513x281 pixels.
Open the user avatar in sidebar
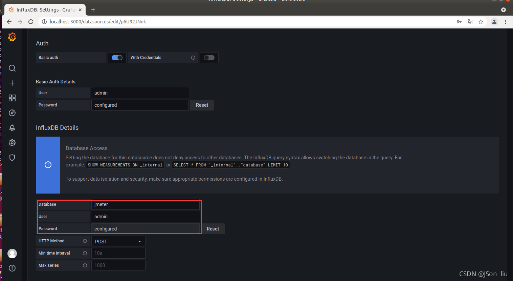click(x=12, y=254)
